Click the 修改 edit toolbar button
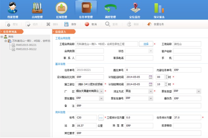The width and height of the screenshot is (208, 138). [32, 24]
